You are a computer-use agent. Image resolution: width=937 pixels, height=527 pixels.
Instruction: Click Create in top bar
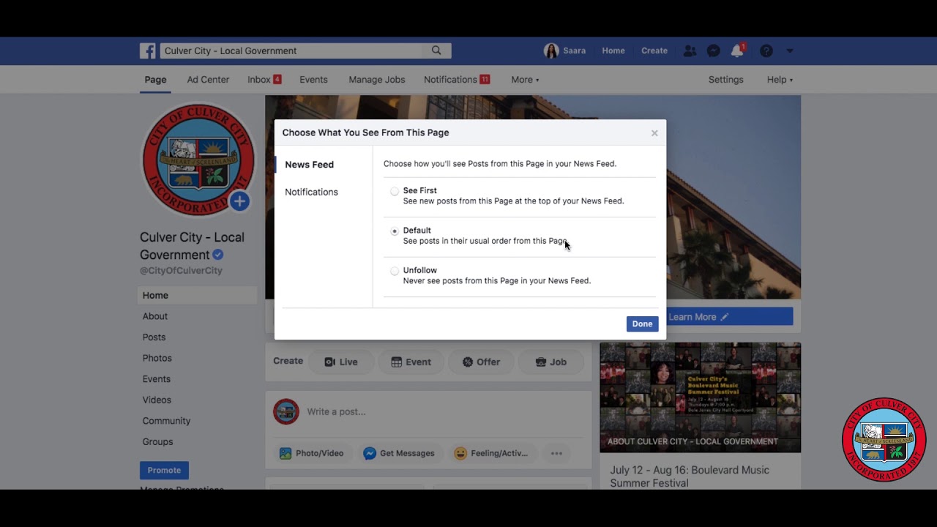click(654, 51)
